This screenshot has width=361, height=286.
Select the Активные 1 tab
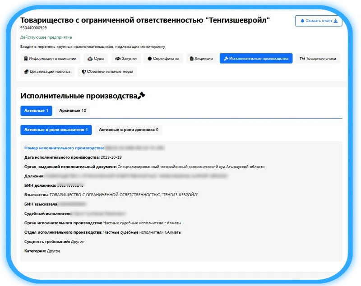click(36, 111)
